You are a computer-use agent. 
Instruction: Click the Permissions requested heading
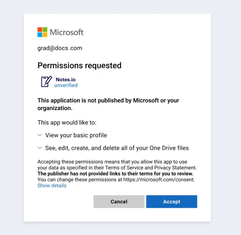click(x=79, y=65)
